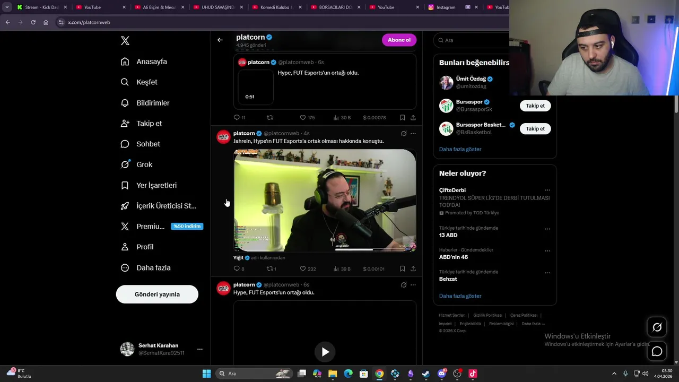Screen dimensions: 679x382
Task: Reload page with browser refresh icon
Action: [x=33, y=22]
